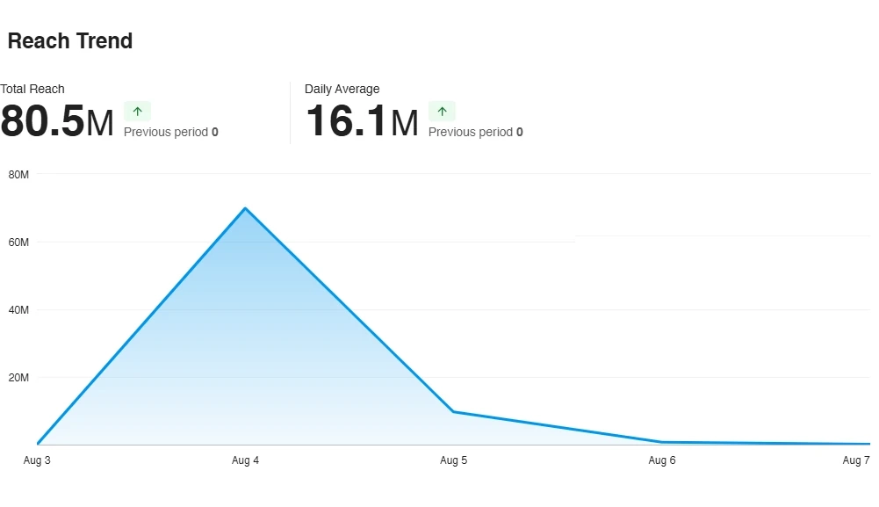
Task: Click the green up arrow beside Total Reach
Action: [x=137, y=112]
